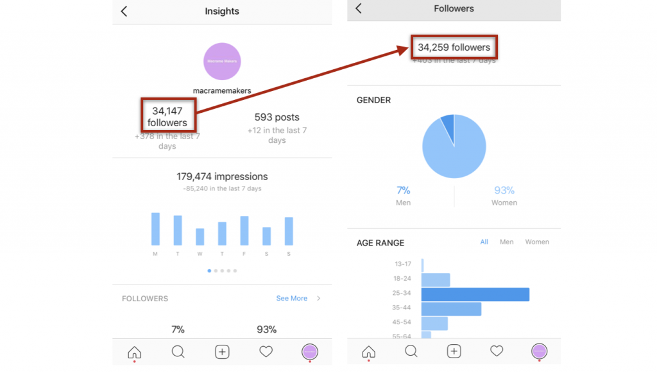Tap the macramemakers profile picture
657x373 pixels.
[222, 61]
